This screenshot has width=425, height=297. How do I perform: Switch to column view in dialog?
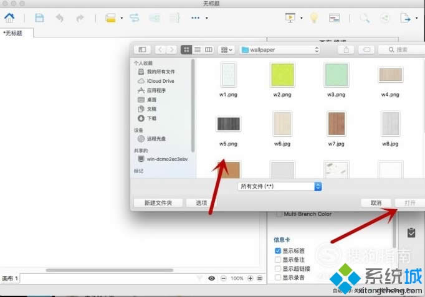coord(208,50)
